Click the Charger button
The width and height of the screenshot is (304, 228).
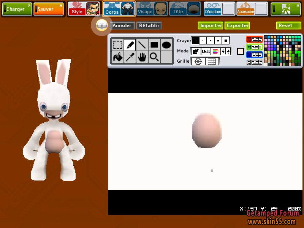click(17, 9)
